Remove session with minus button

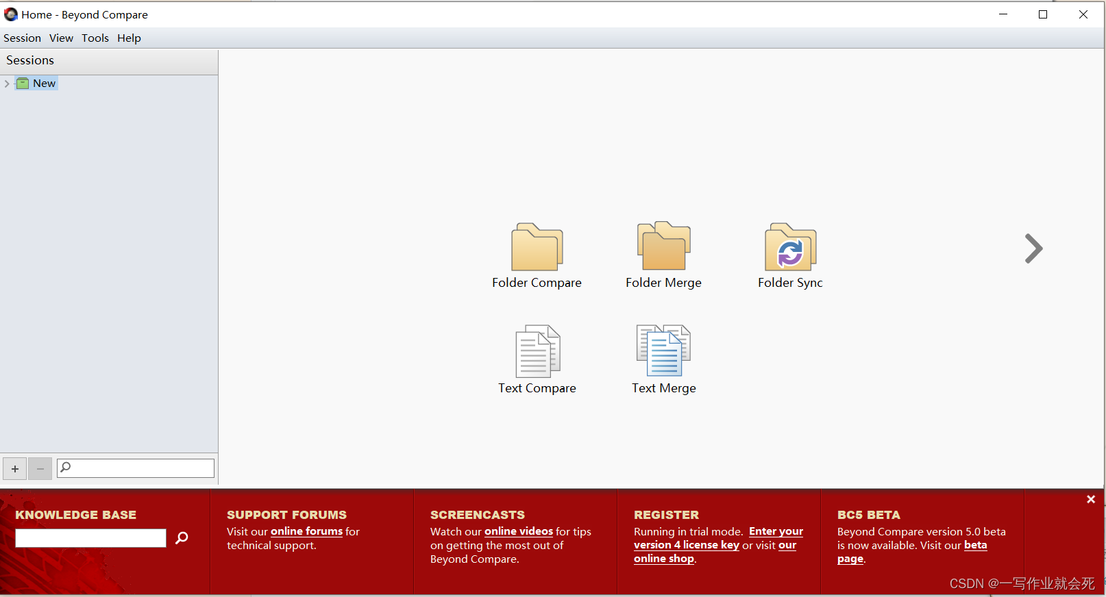click(40, 469)
